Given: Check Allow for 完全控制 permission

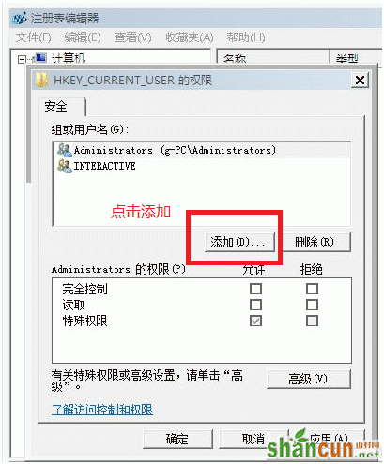Looking at the screenshot, I should (x=255, y=289).
